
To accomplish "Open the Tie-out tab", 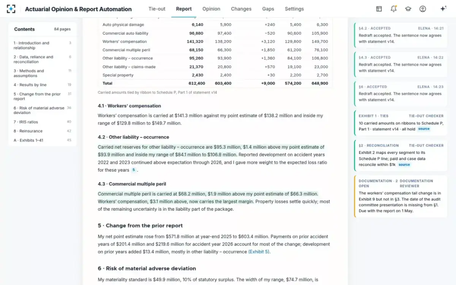I will click(x=157, y=9).
